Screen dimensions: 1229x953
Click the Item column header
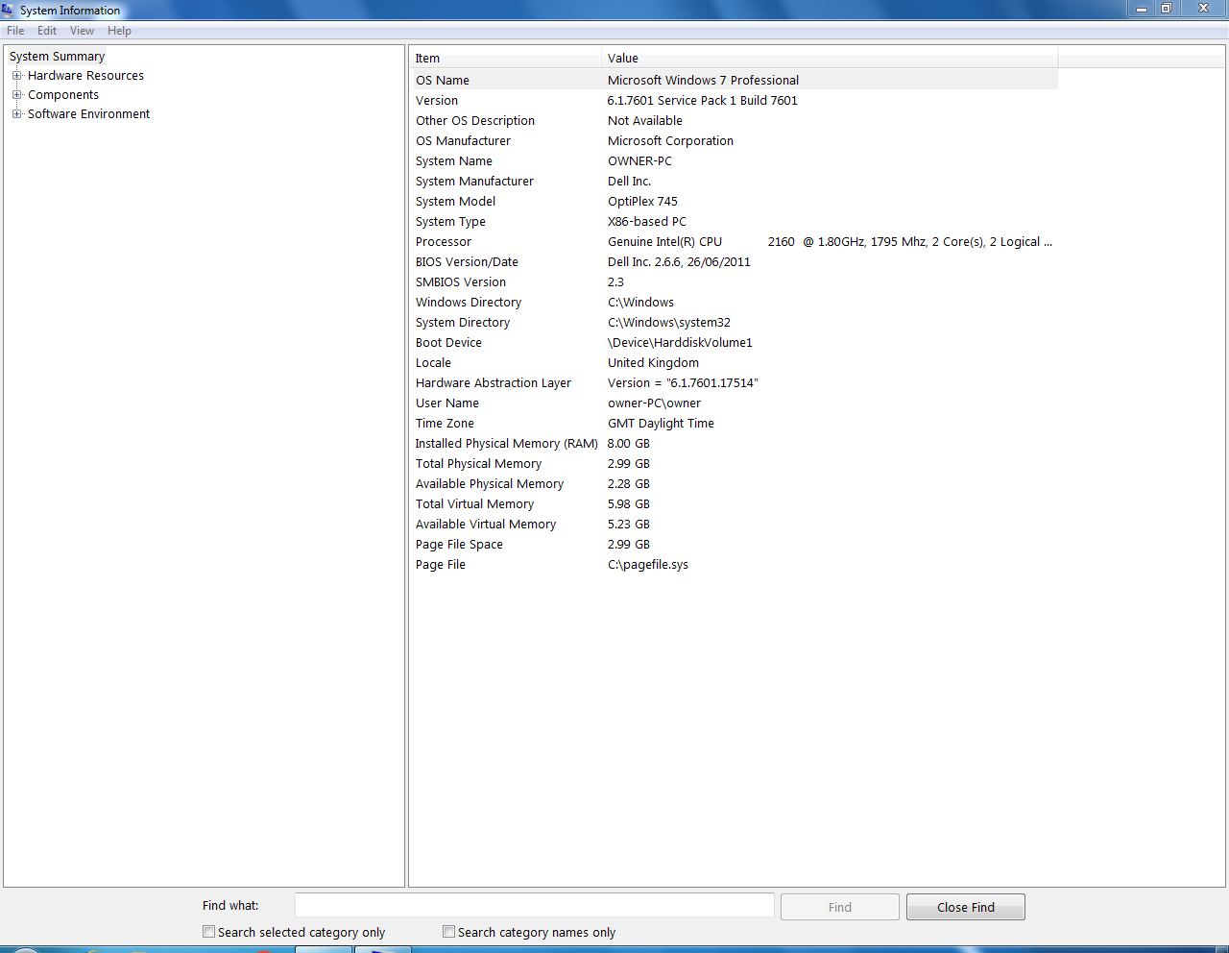pyautogui.click(x=505, y=59)
